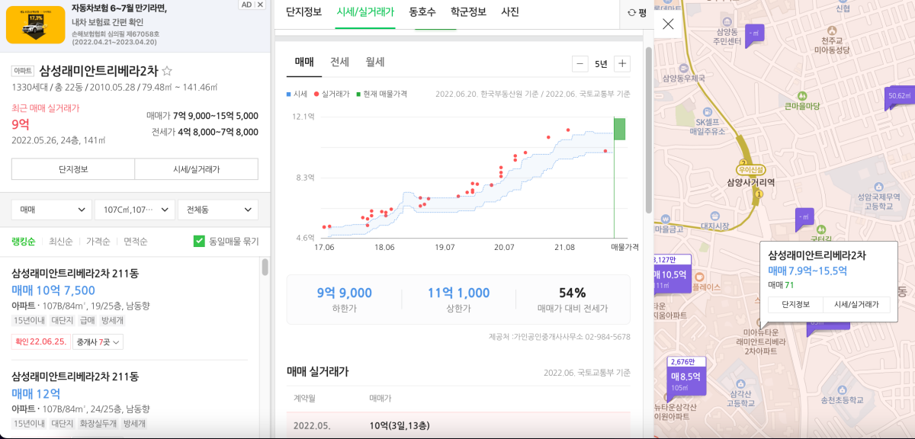This screenshot has height=439, width=915.
Task: Click the green 현재 매물가격 bar in chart
Action: point(620,129)
